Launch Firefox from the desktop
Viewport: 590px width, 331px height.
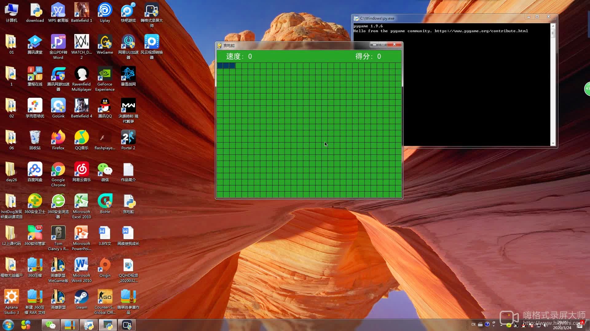click(58, 140)
